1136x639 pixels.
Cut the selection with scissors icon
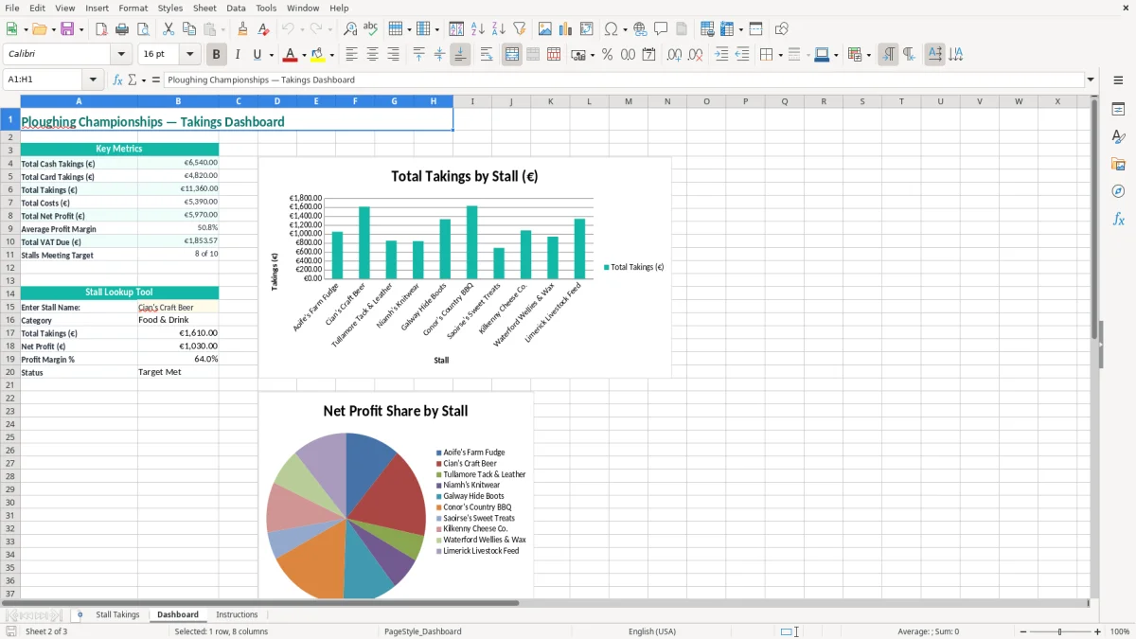[169, 29]
